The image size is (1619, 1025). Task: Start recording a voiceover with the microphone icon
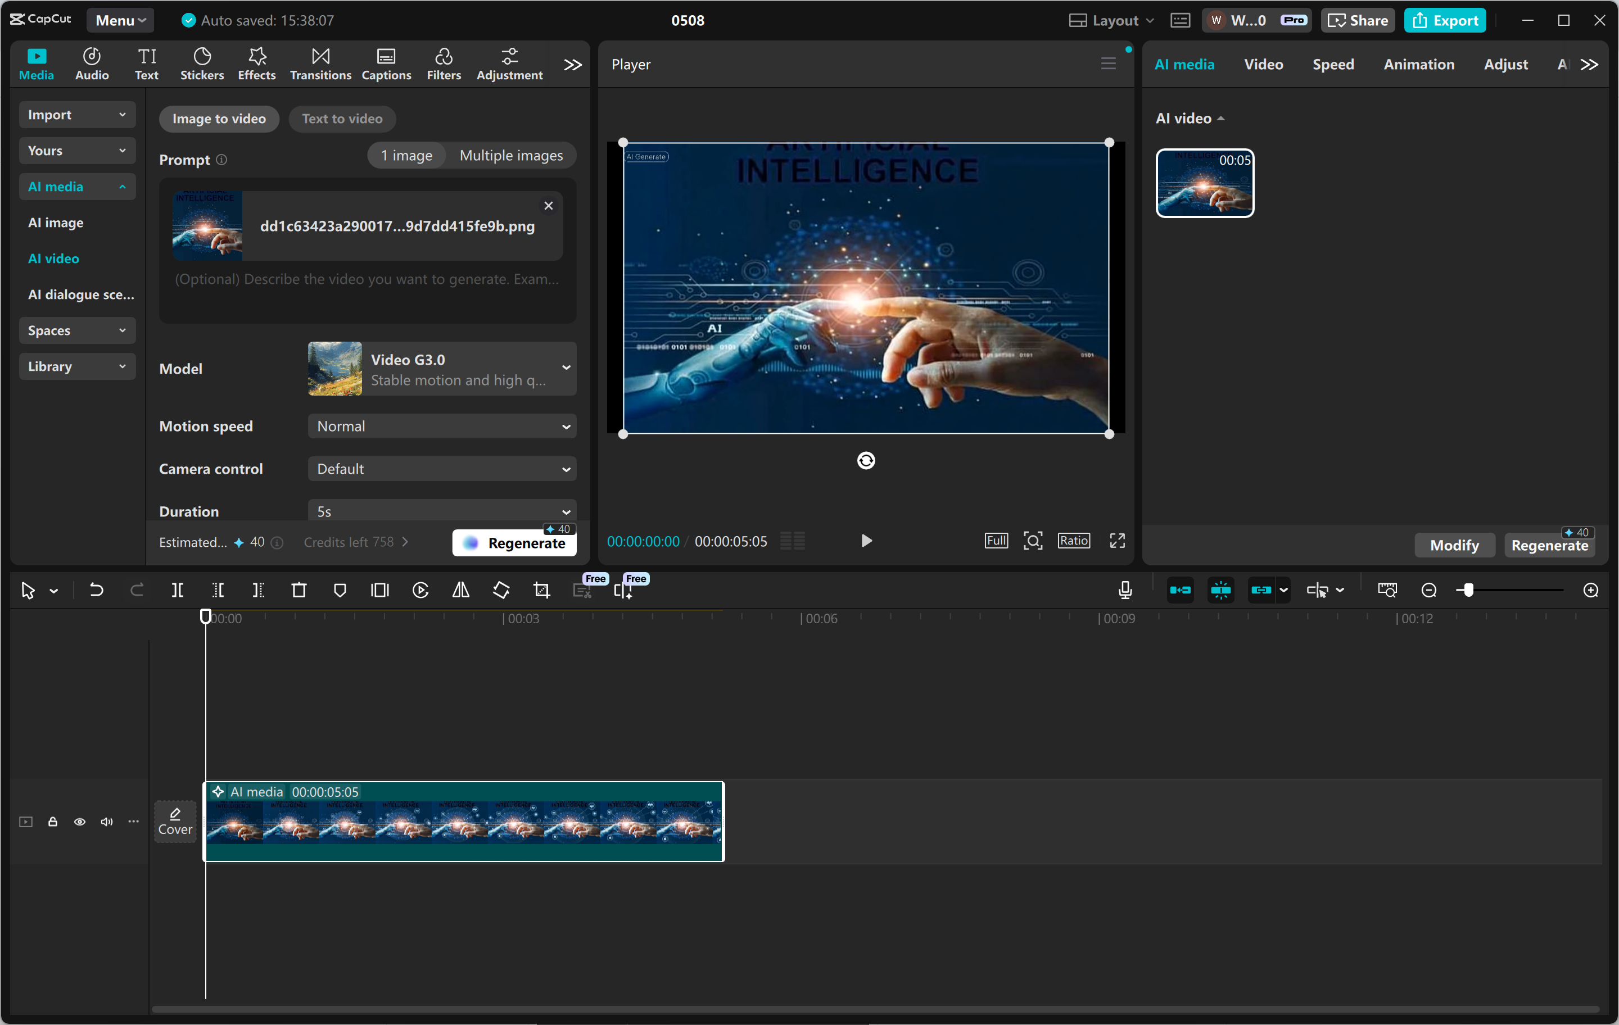1125,589
